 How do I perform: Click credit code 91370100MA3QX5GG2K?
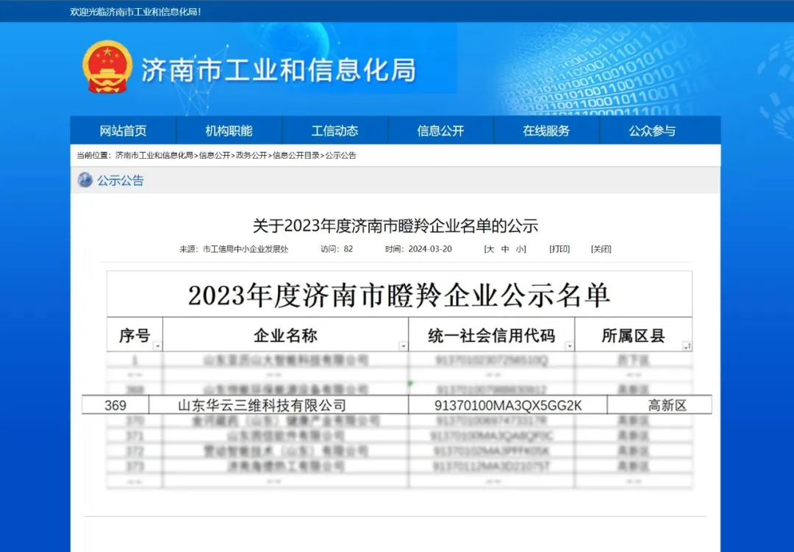508,406
